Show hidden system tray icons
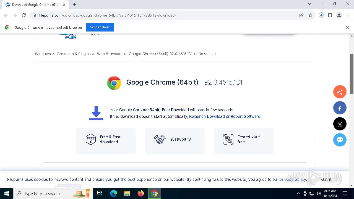Viewport: 354px width, 199px height. coord(298,193)
